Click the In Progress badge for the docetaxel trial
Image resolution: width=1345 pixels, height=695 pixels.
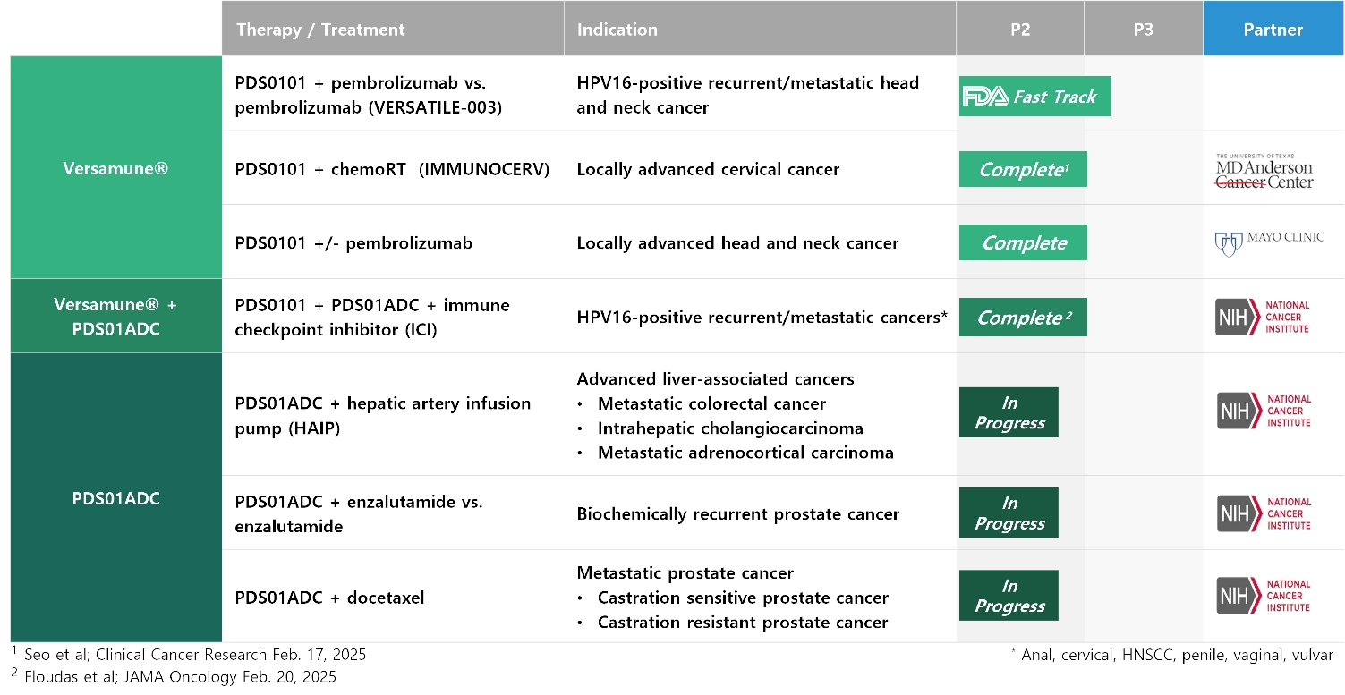click(x=1009, y=596)
